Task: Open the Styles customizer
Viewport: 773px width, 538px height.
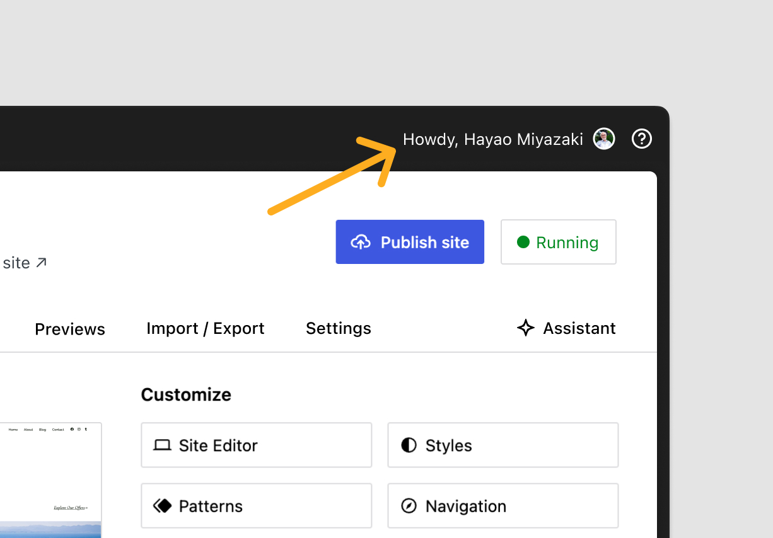Action: coord(503,445)
